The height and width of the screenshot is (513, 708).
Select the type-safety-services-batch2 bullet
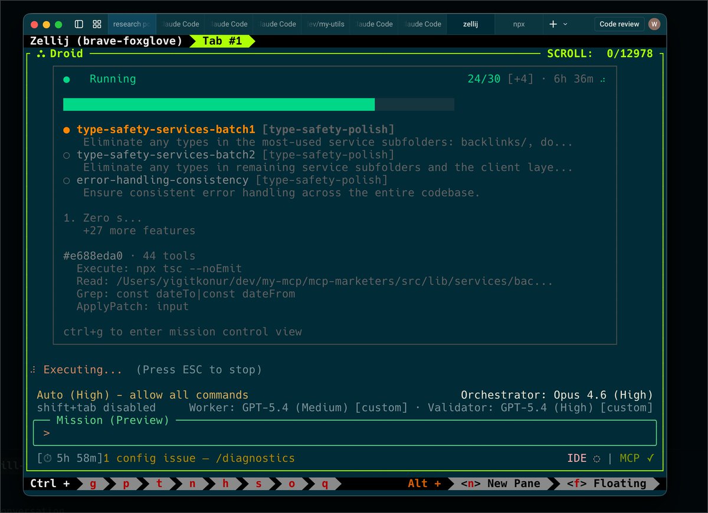67,155
